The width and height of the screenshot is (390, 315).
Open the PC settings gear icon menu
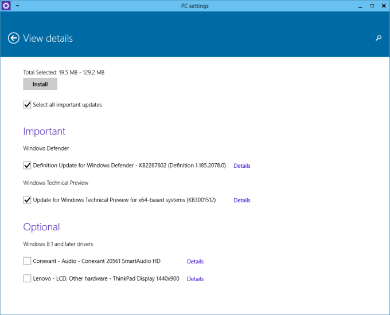[x=6, y=6]
